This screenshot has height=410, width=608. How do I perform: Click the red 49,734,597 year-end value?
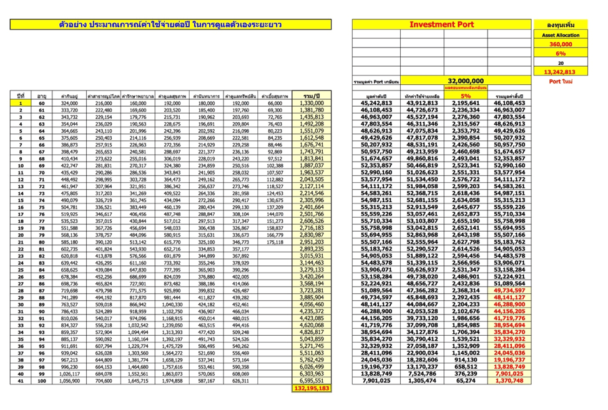tap(509, 290)
